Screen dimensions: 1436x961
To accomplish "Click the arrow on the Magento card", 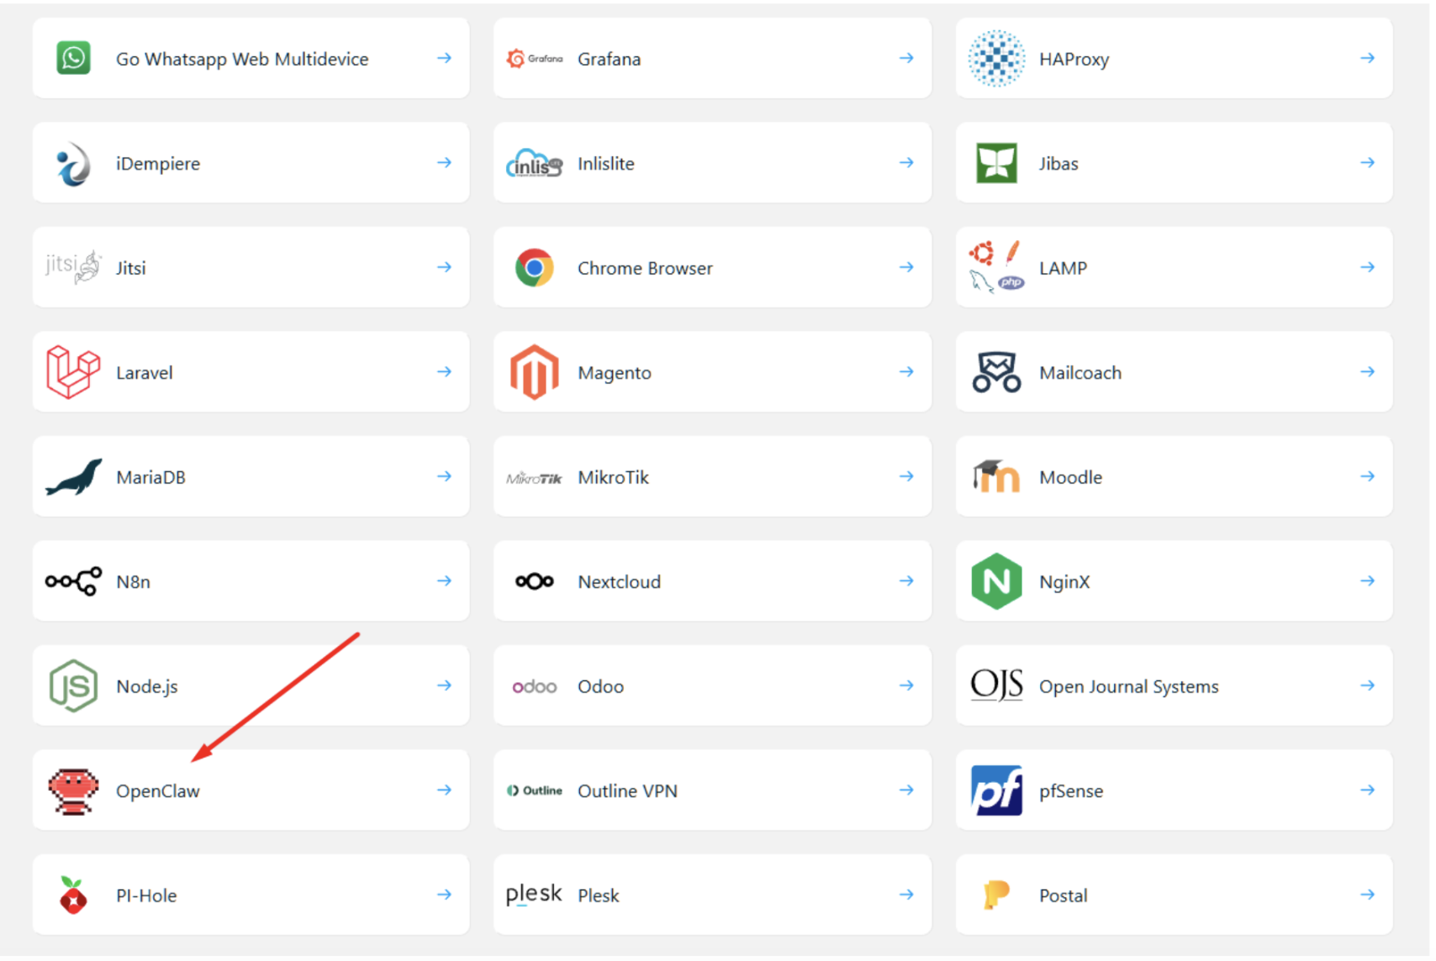I will pos(905,371).
